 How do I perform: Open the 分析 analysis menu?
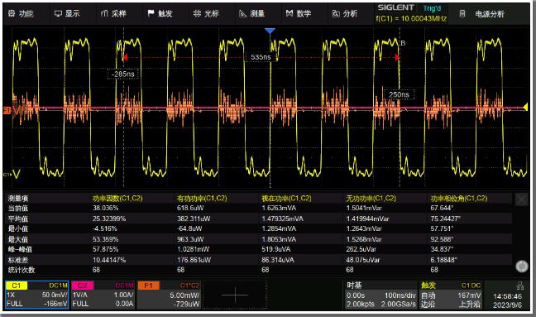pyautogui.click(x=345, y=14)
